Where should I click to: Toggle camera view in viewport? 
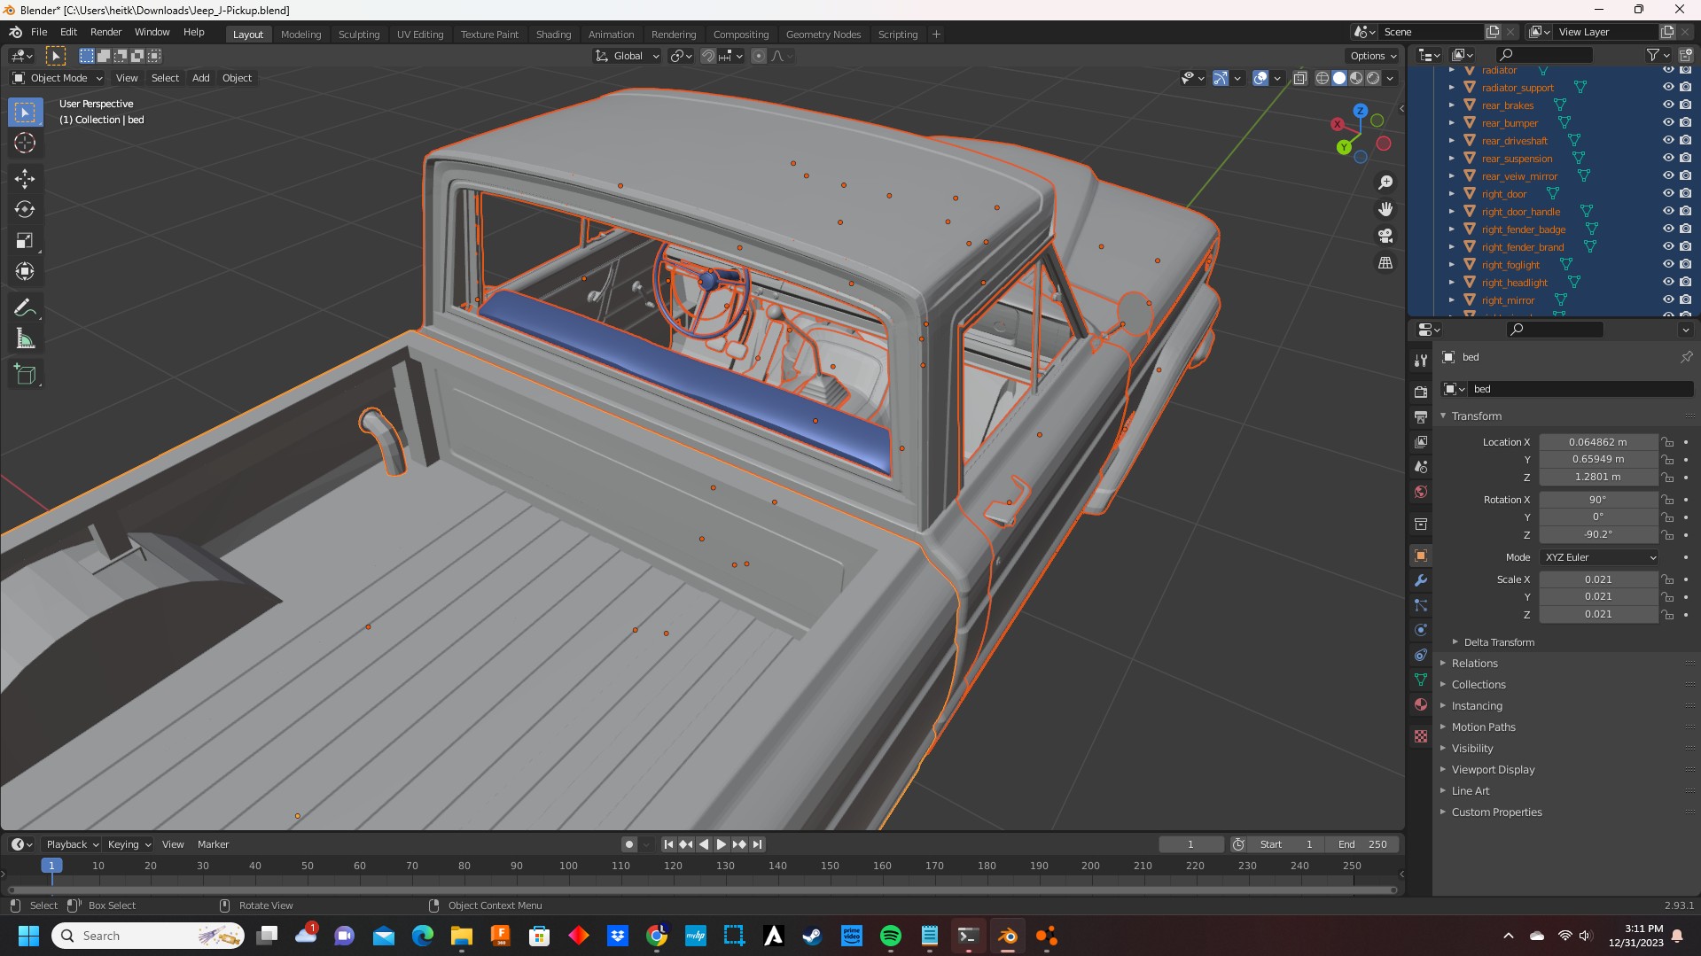tap(1385, 236)
